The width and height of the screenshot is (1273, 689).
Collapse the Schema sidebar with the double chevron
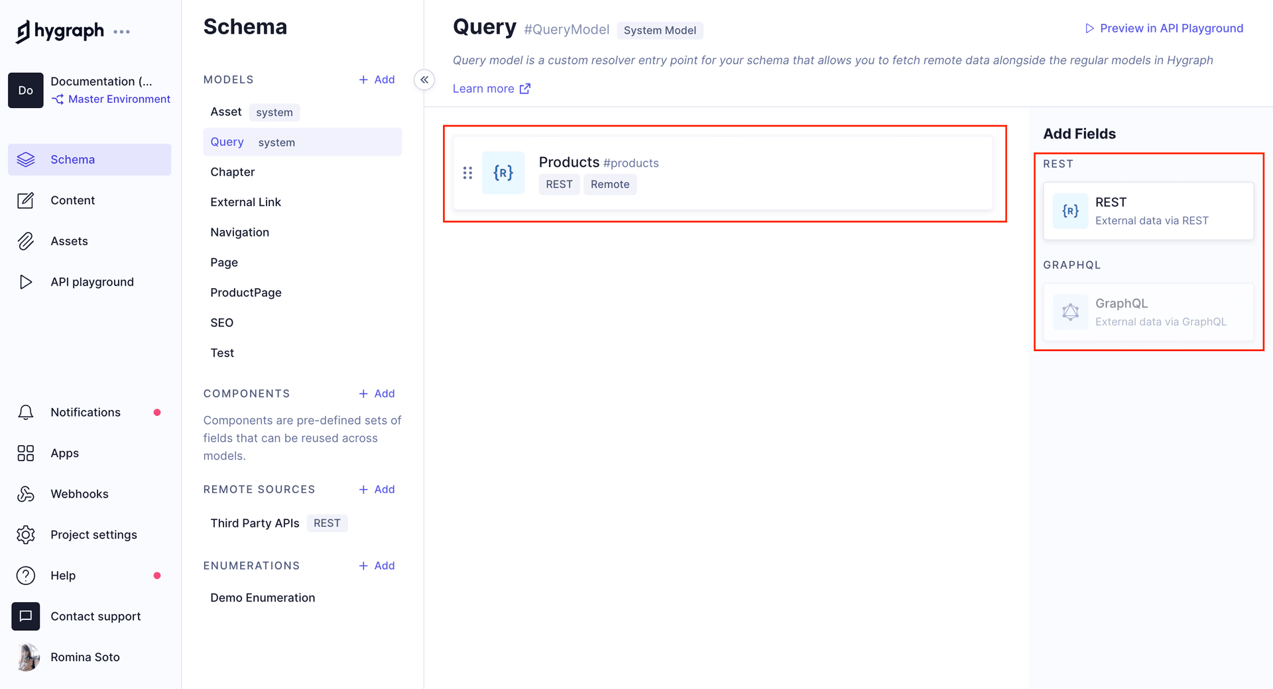424,79
